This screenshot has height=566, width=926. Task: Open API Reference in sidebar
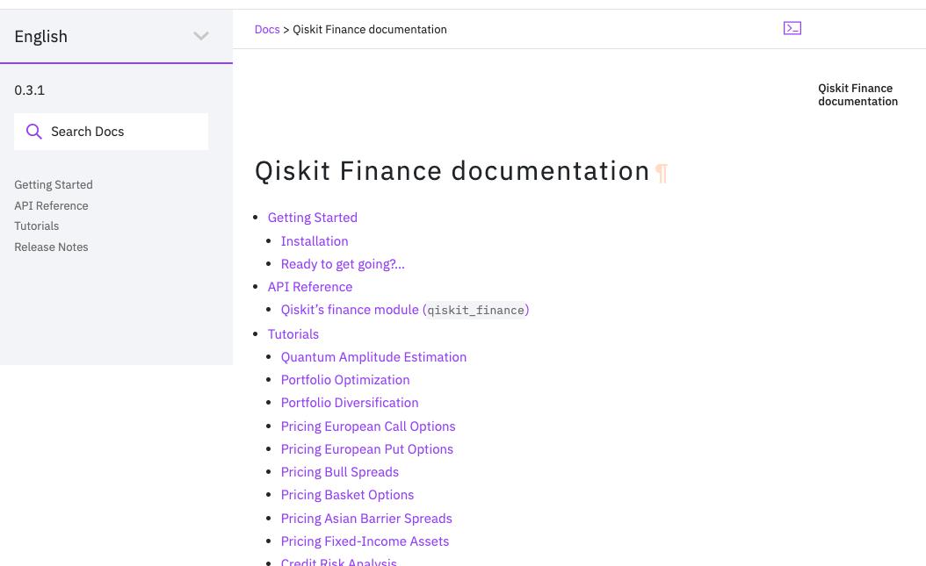click(51, 205)
